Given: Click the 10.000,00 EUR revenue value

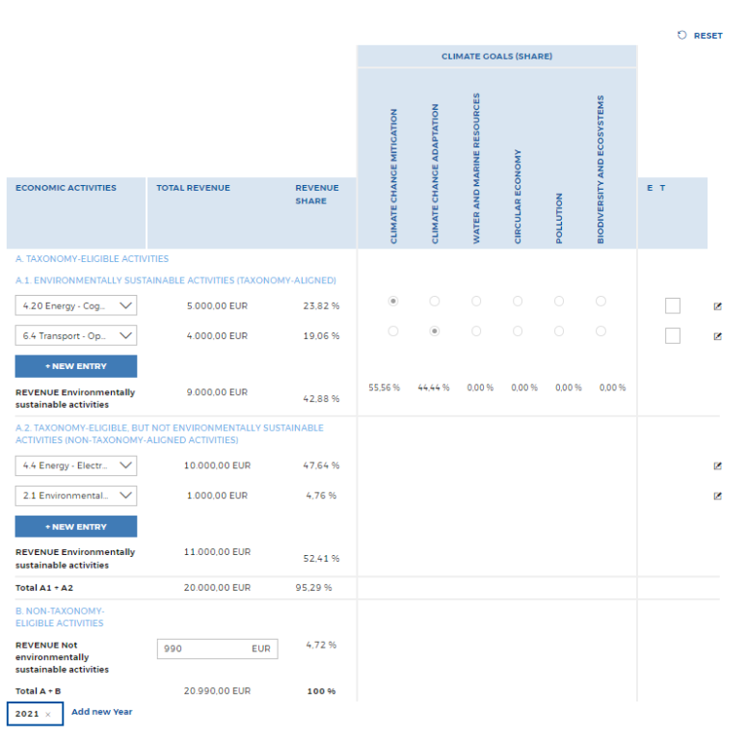Looking at the screenshot, I should [x=217, y=465].
